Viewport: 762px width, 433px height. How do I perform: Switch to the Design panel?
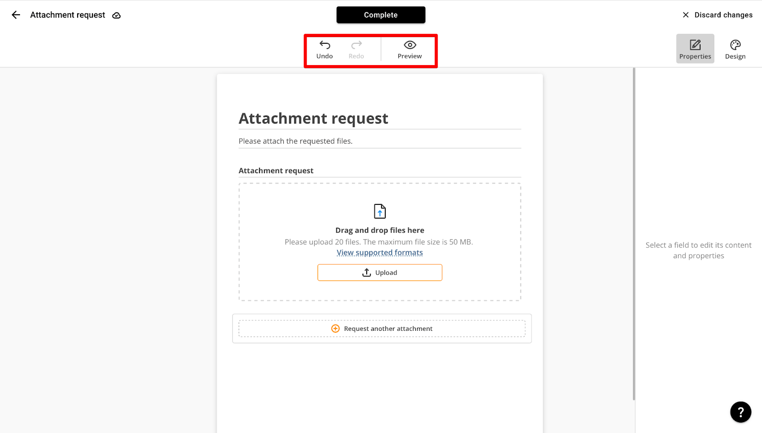pyautogui.click(x=735, y=48)
